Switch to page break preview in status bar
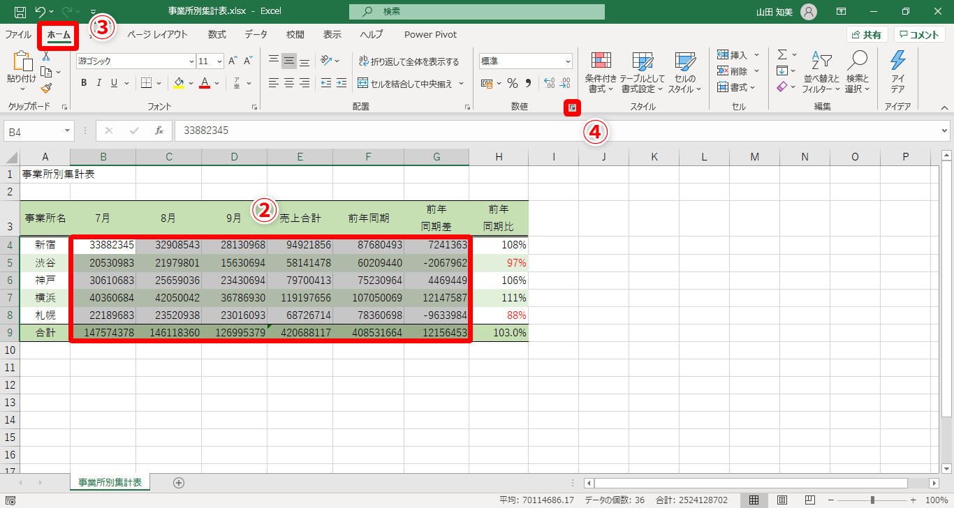Screen dimensions: 954x508 809,500
